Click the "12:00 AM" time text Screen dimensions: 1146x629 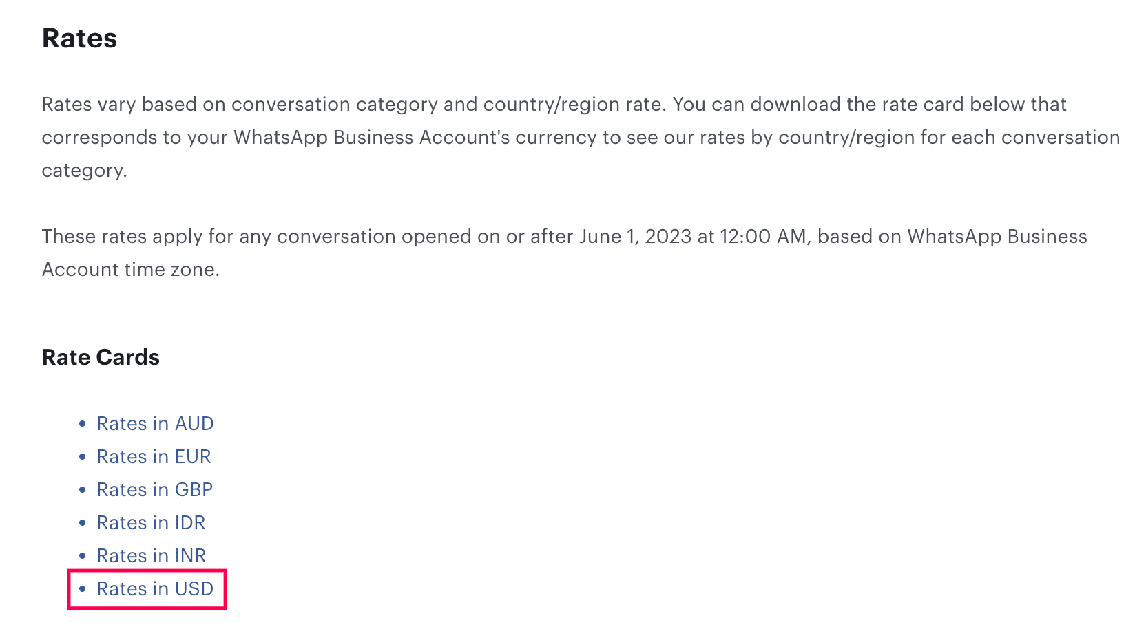coord(763,236)
